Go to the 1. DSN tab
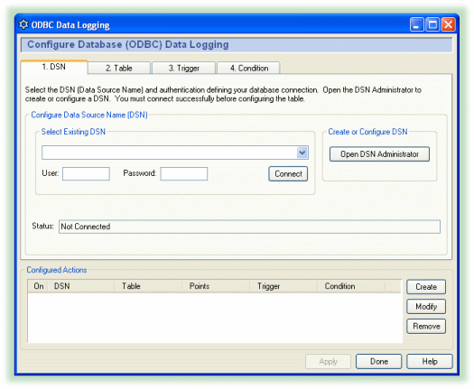Screen dimensions: 474x389 (54, 67)
